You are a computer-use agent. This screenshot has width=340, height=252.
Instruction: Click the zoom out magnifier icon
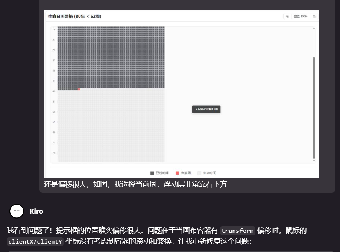tap(287, 17)
